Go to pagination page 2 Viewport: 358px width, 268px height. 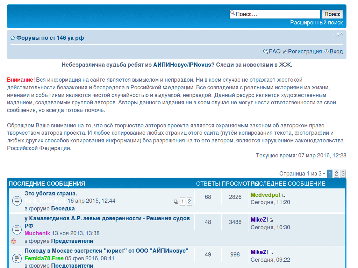pos(336,174)
